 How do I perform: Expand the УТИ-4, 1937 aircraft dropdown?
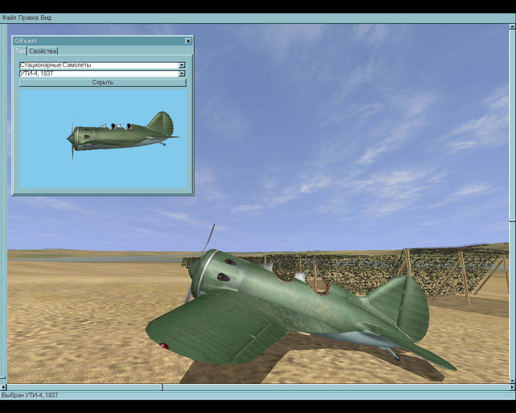(182, 73)
